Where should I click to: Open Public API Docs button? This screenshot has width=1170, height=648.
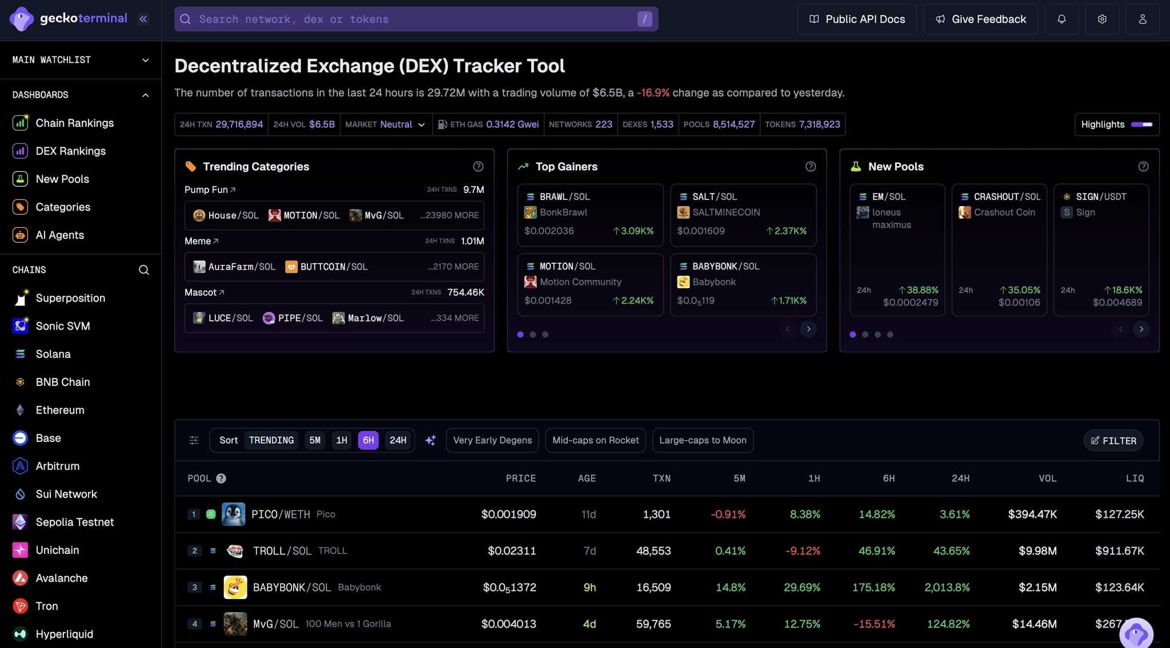857,19
